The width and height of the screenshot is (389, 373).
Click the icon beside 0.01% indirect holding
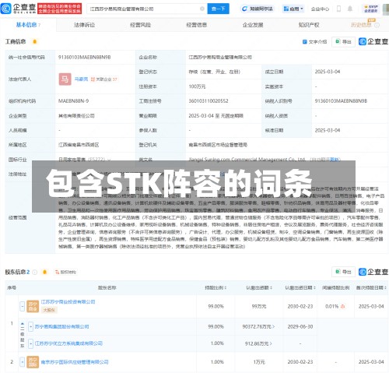point(342,307)
